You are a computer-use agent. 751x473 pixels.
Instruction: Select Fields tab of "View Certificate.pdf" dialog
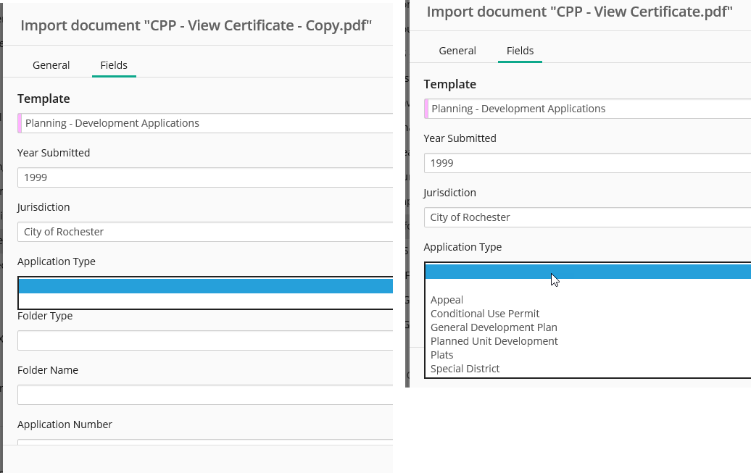(520, 51)
